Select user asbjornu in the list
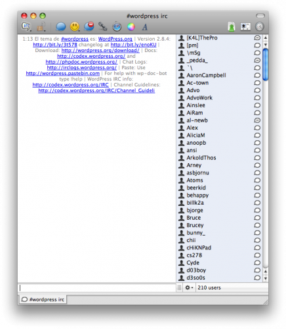 click(x=220, y=173)
